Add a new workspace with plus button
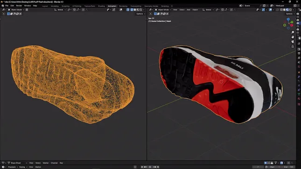This screenshot has width=301, height=169. [172, 6]
